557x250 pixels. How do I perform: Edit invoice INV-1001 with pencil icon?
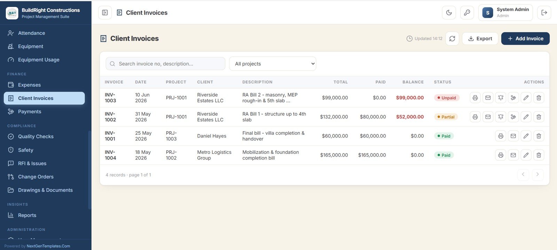[526, 136]
